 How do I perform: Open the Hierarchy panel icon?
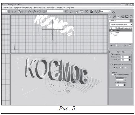119,17
